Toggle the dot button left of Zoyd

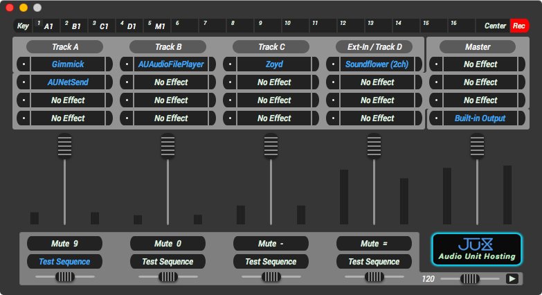click(x=230, y=64)
